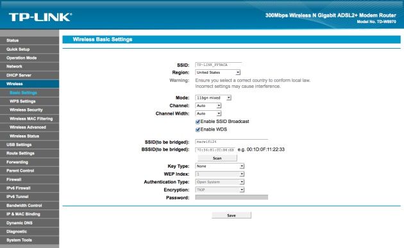This screenshot has height=248, width=404.
Task: Open the Status menu item
Action: [29, 40]
